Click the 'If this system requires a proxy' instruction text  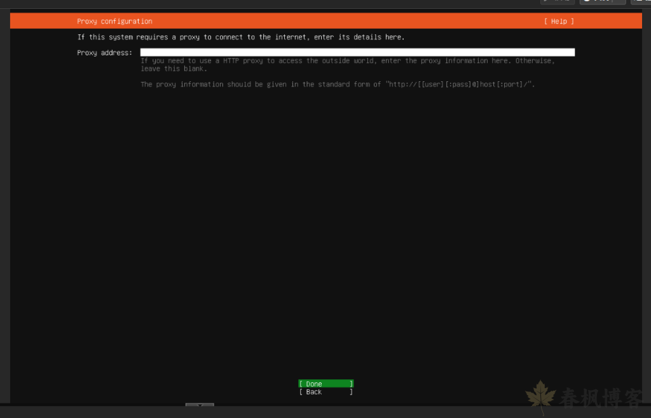pos(241,37)
